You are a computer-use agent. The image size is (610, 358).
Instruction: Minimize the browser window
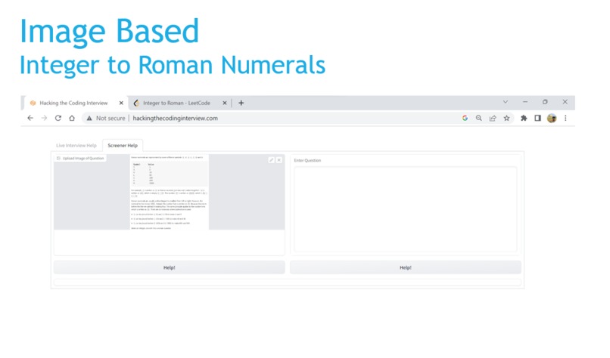click(x=525, y=102)
